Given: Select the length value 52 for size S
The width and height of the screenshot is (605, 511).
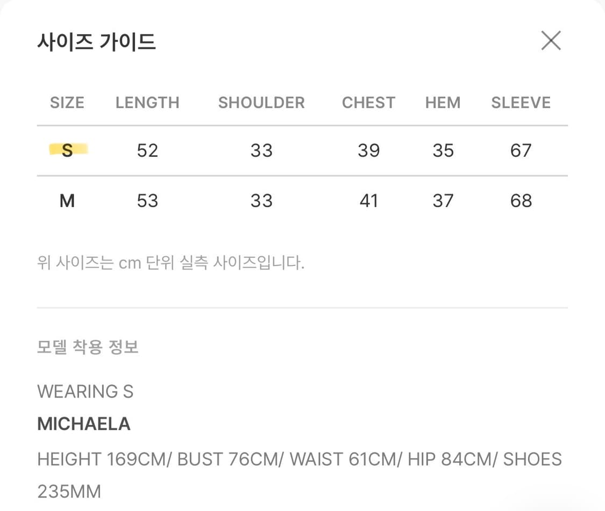Looking at the screenshot, I should 147,151.
